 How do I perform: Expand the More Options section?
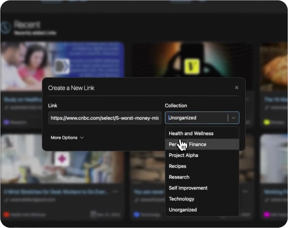(x=67, y=138)
